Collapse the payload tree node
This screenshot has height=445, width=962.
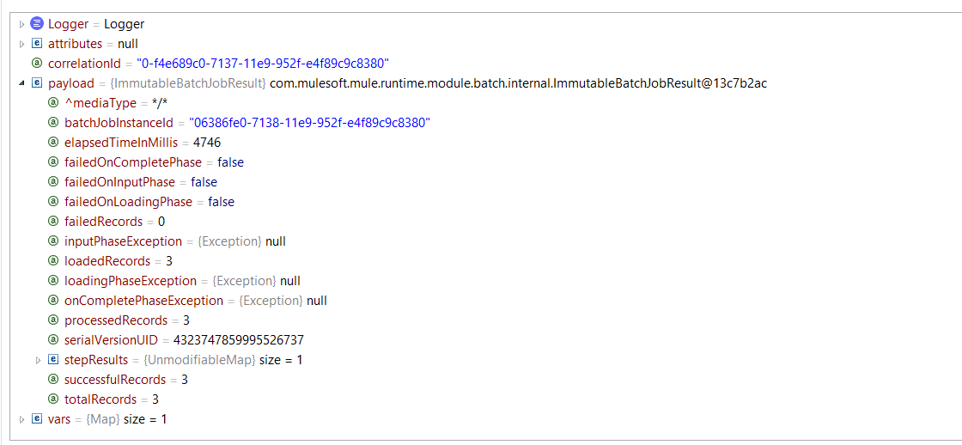pyautogui.click(x=22, y=83)
